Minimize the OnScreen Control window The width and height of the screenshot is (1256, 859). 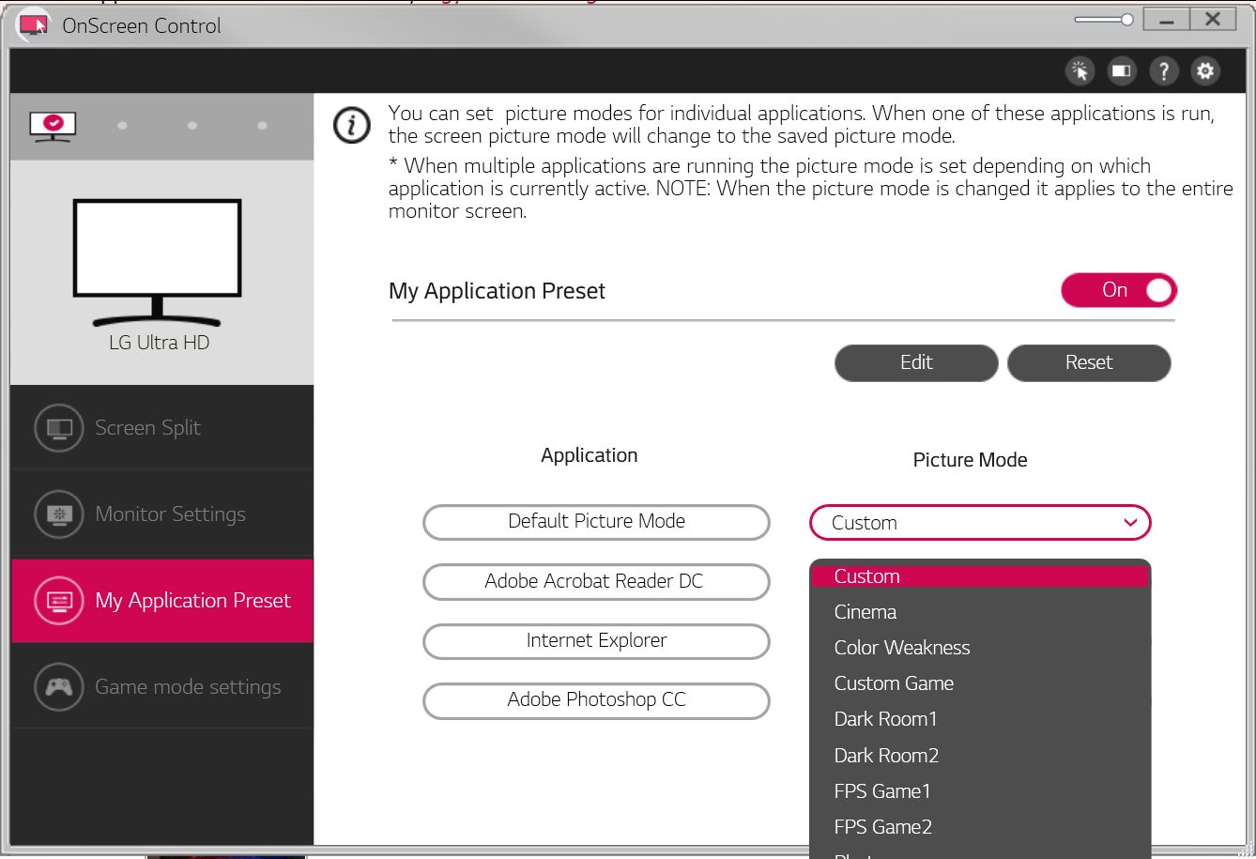click(1168, 20)
